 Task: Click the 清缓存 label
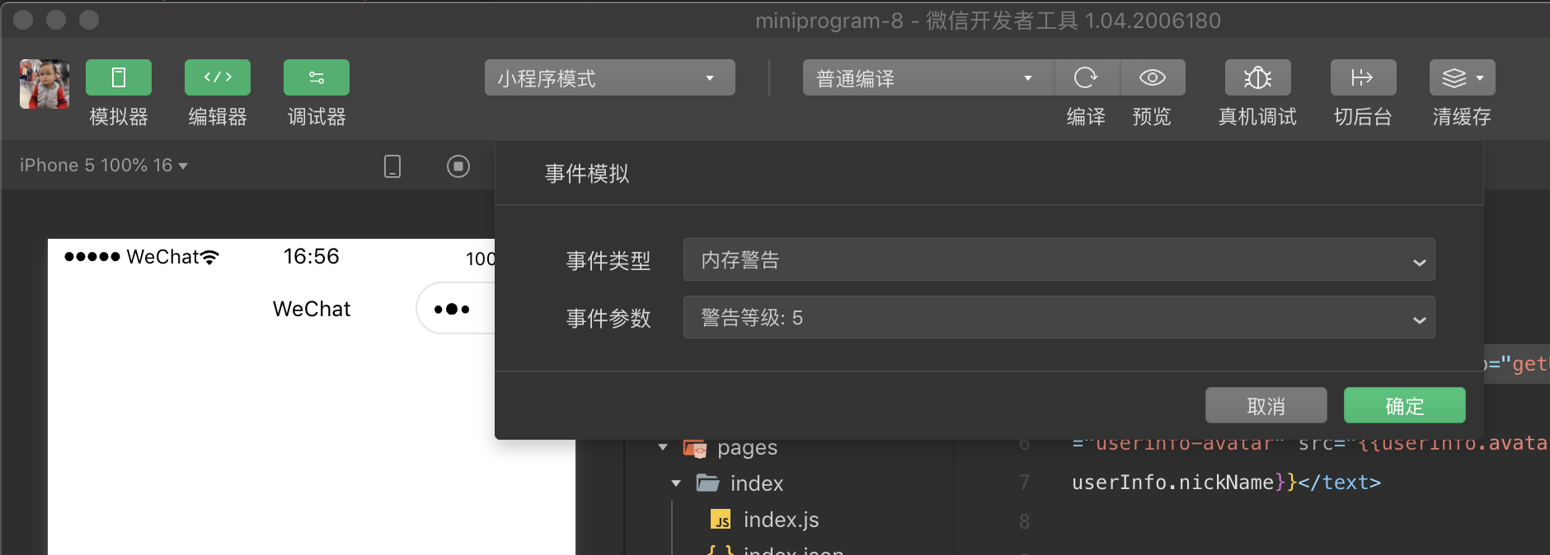tap(1463, 117)
